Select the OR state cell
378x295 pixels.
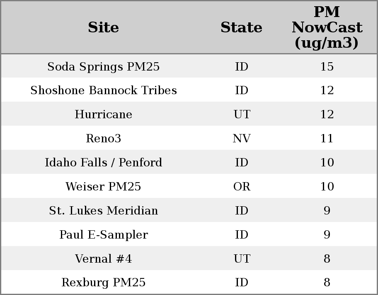tap(241, 187)
